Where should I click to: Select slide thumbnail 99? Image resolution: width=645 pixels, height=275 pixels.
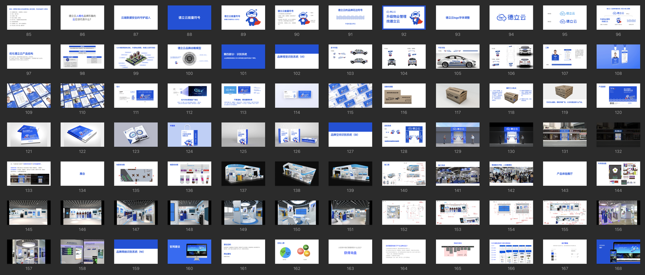point(136,57)
